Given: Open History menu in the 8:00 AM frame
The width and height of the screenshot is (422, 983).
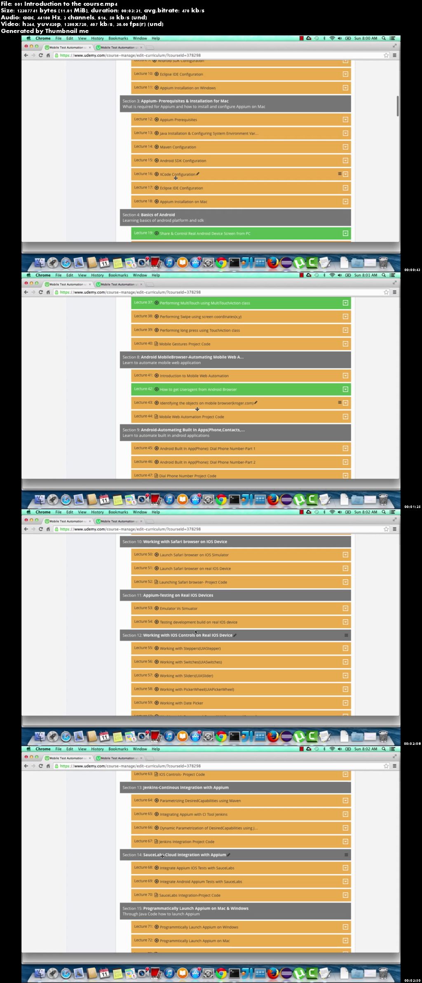Looking at the screenshot, I should pos(97,38).
